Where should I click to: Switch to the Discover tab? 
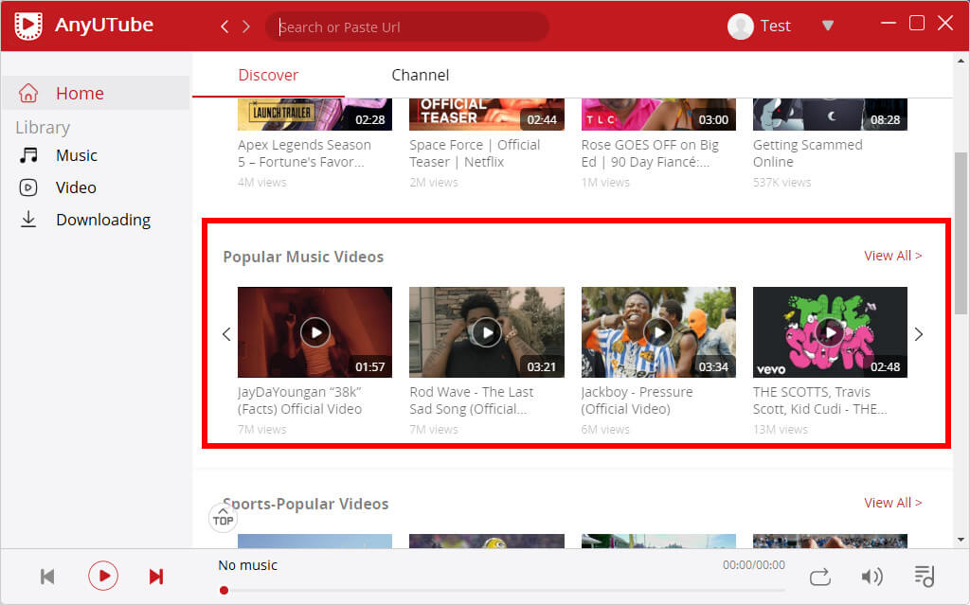268,75
